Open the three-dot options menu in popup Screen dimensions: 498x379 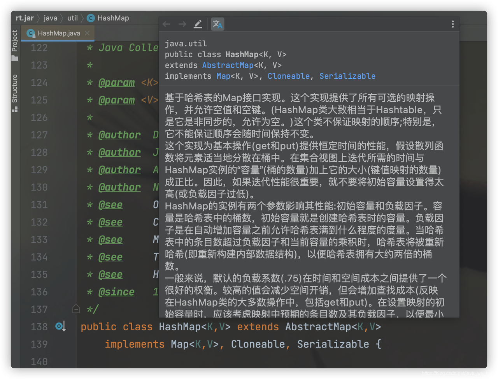point(452,24)
